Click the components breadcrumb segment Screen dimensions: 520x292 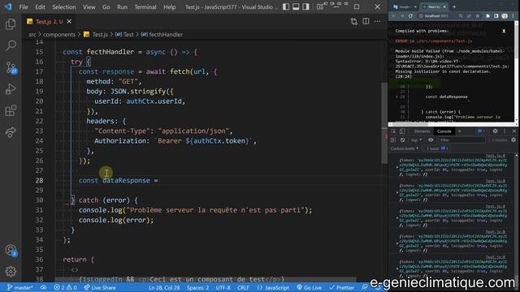pos(59,34)
